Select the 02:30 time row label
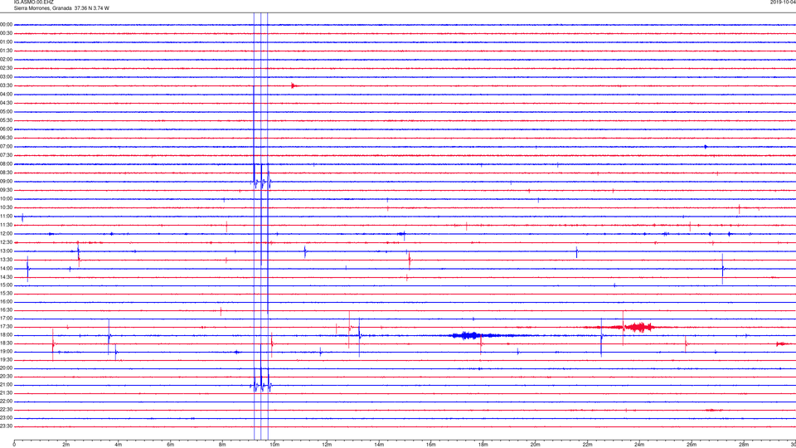Screen dimensions: 796x448 coord(6,68)
